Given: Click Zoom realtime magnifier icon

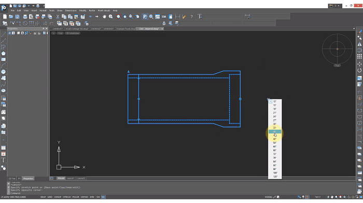Looking at the screenshot, I should 110,17.
